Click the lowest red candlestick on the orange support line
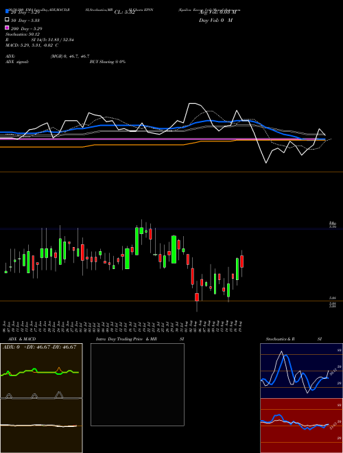343x453 pixels. point(197,297)
